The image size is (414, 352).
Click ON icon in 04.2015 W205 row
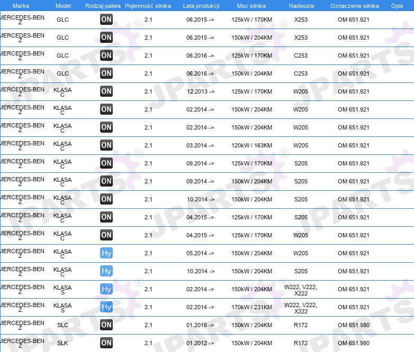tap(106, 235)
